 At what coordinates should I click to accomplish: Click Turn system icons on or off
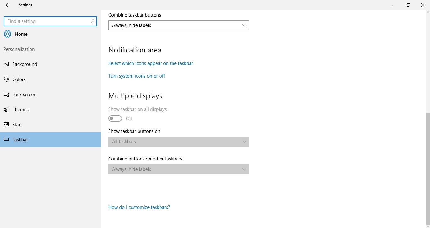pyautogui.click(x=137, y=76)
